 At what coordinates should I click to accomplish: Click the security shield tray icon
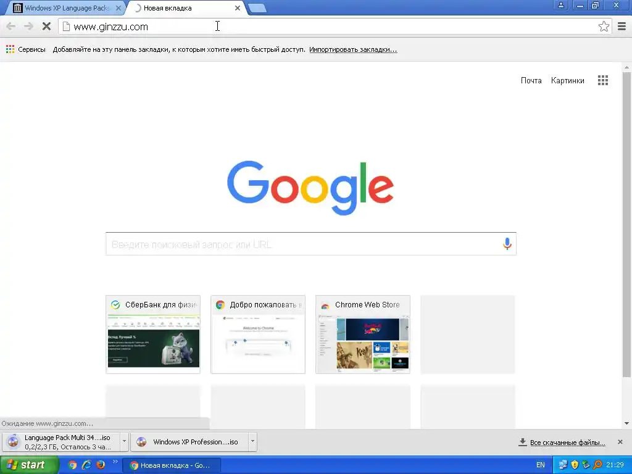pyautogui.click(x=575, y=465)
